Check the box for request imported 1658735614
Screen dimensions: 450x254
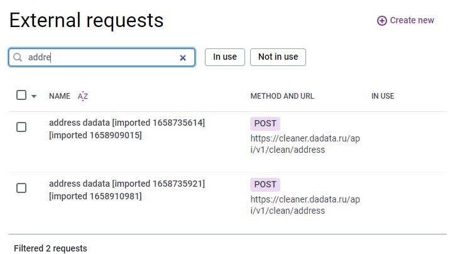[21, 127]
